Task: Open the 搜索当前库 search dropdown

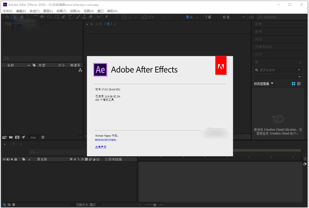Action: pos(299,70)
